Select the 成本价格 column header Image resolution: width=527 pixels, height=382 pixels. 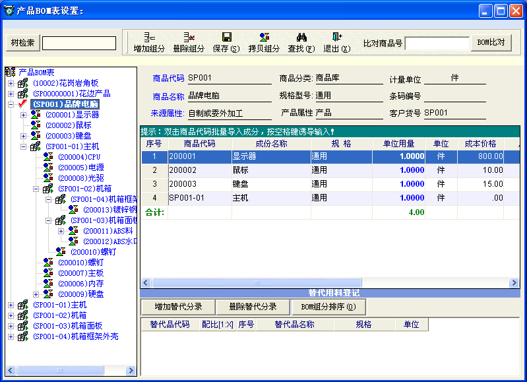pyautogui.click(x=480, y=144)
